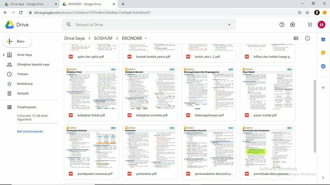Viewport: 330px width, 185px height.
Task: Click file name apbn dan apbd.pdf
Action: tap(91, 57)
